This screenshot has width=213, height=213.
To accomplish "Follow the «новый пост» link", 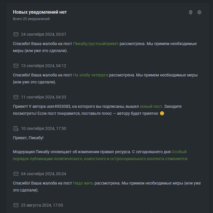I will [151, 106].
